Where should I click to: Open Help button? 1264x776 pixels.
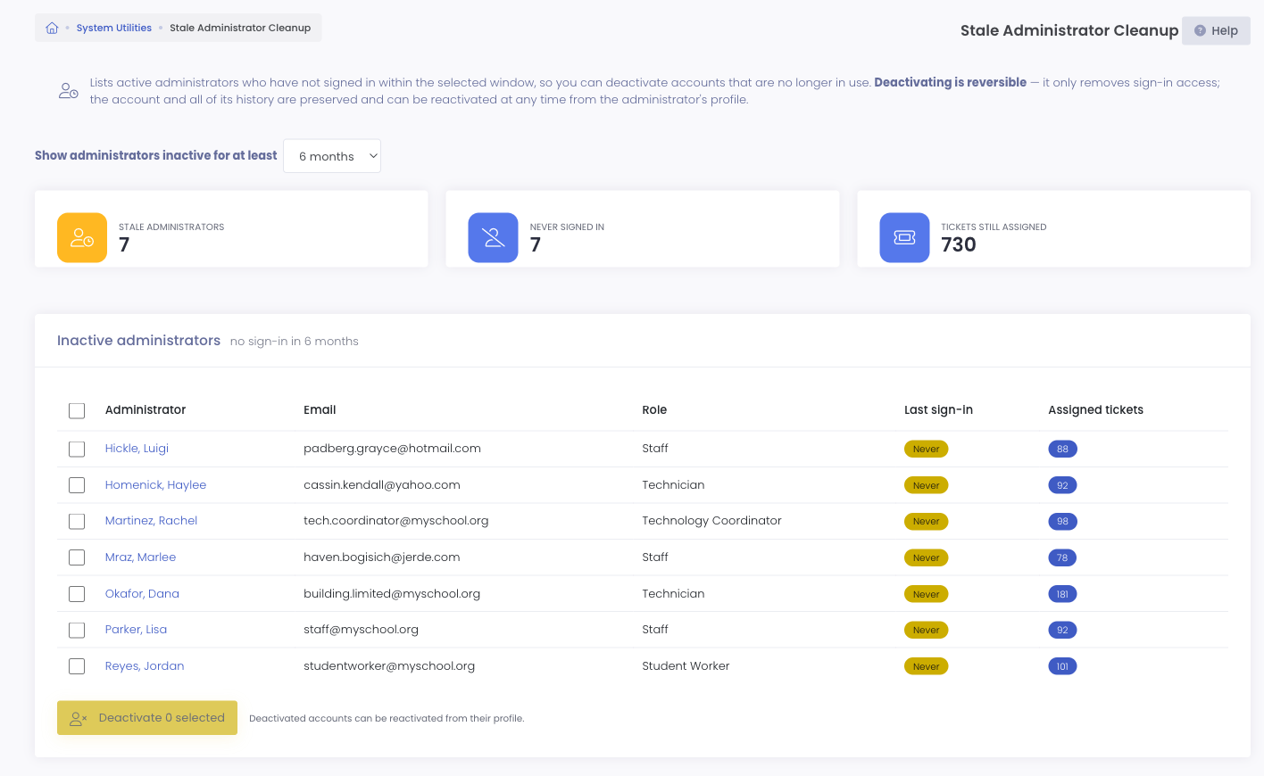pyautogui.click(x=1216, y=30)
